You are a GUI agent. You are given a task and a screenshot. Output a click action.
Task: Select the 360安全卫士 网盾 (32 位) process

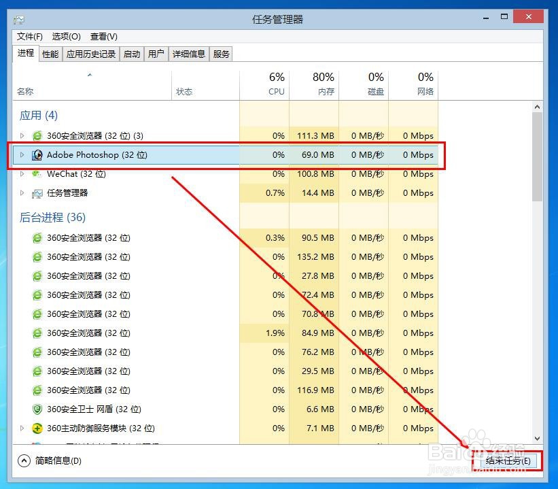click(225, 409)
